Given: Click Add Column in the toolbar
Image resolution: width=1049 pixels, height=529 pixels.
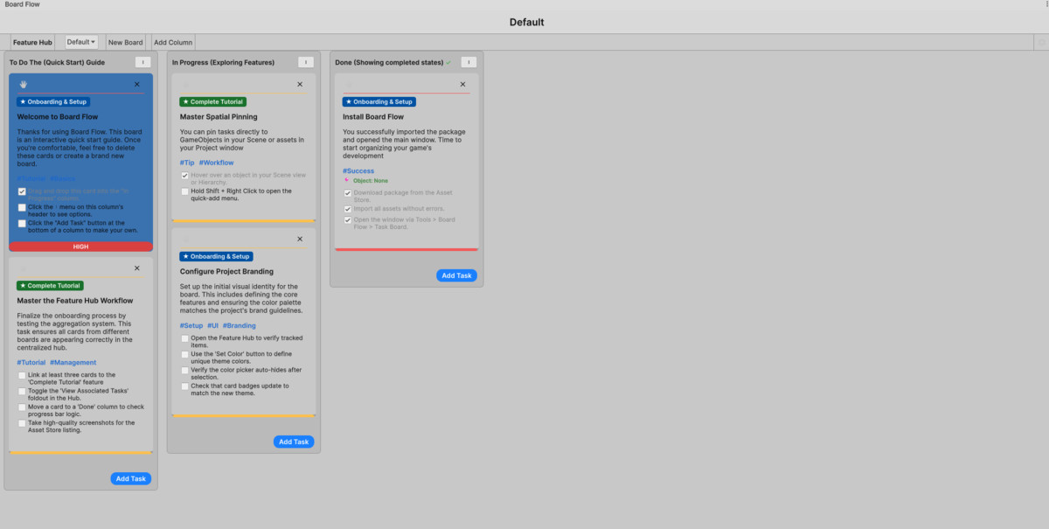Looking at the screenshot, I should click(173, 42).
